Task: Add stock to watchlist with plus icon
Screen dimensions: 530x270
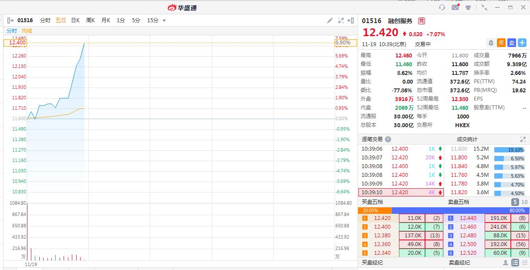Action: pyautogui.click(x=522, y=43)
